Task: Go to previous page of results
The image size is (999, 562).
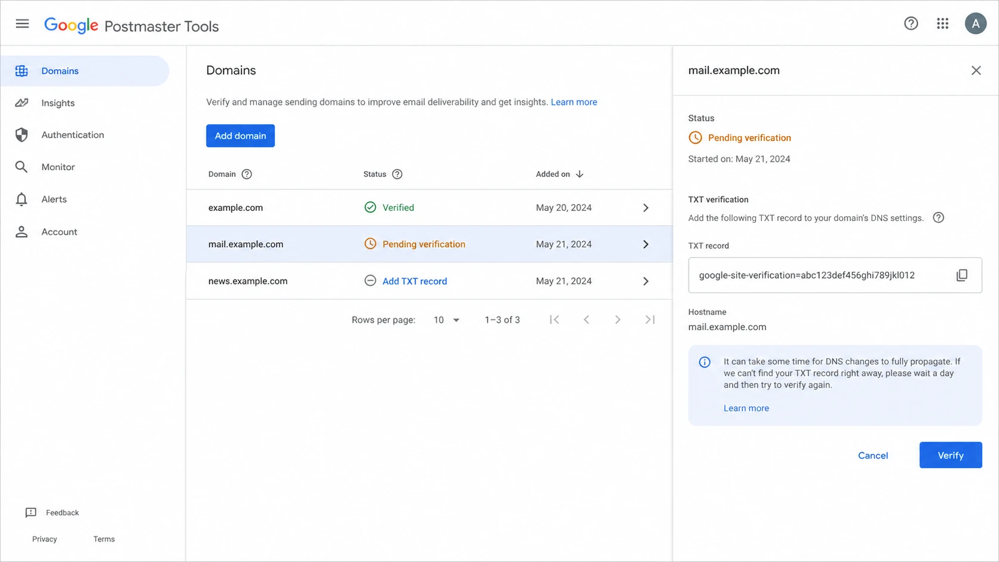Action: [x=586, y=320]
